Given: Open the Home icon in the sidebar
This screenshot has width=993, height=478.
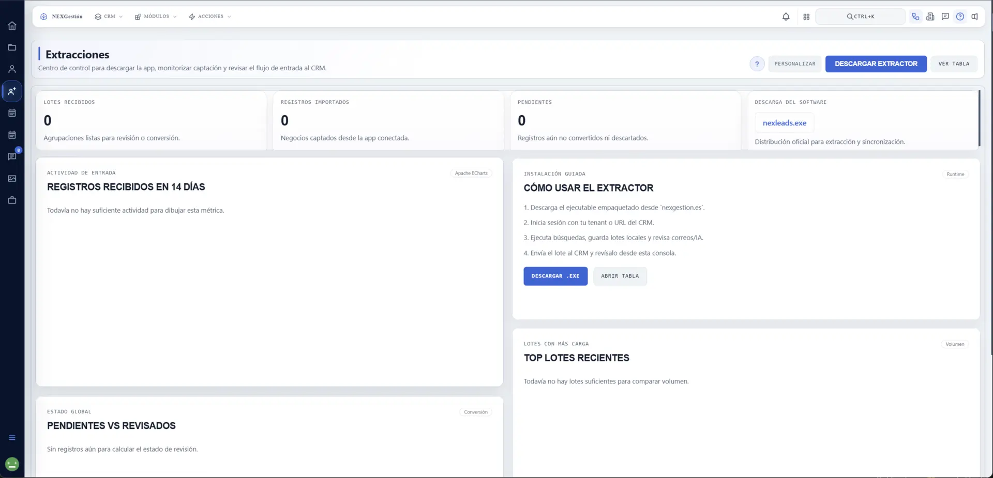Looking at the screenshot, I should click(x=12, y=26).
